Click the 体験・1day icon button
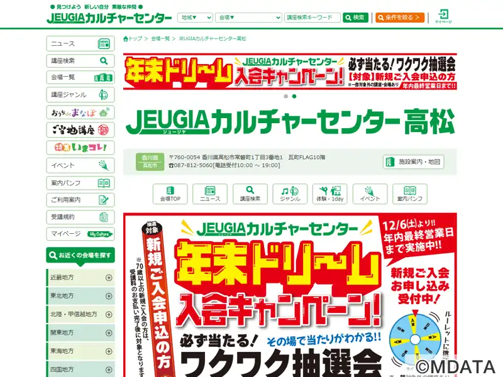Viewport: 503px width, 377px height. pos(329,194)
